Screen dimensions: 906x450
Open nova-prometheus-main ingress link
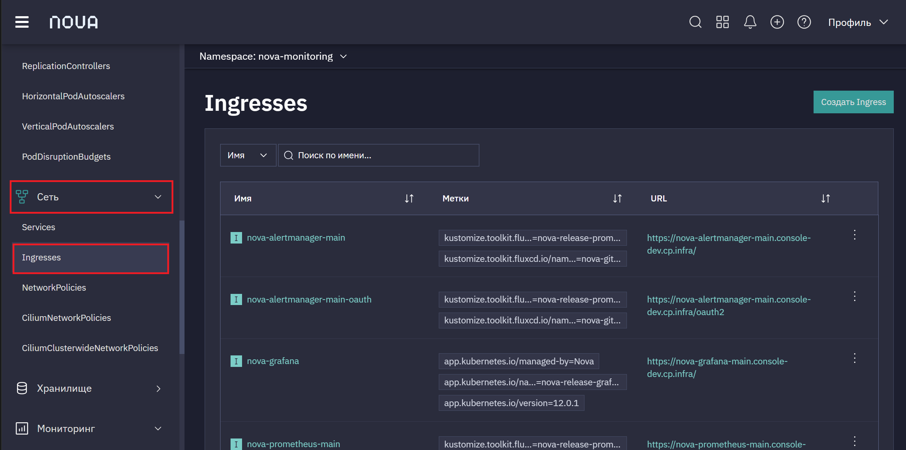click(x=293, y=444)
